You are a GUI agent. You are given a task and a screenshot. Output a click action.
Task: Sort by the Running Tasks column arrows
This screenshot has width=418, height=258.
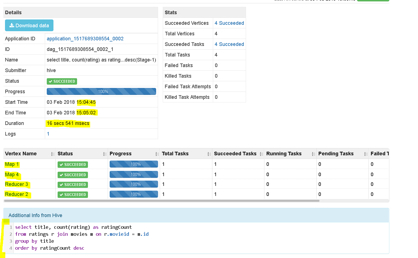[x=313, y=154]
